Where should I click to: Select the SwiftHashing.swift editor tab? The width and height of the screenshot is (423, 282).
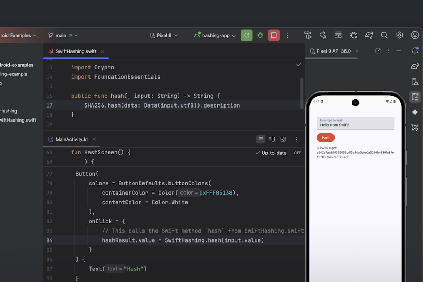click(76, 51)
